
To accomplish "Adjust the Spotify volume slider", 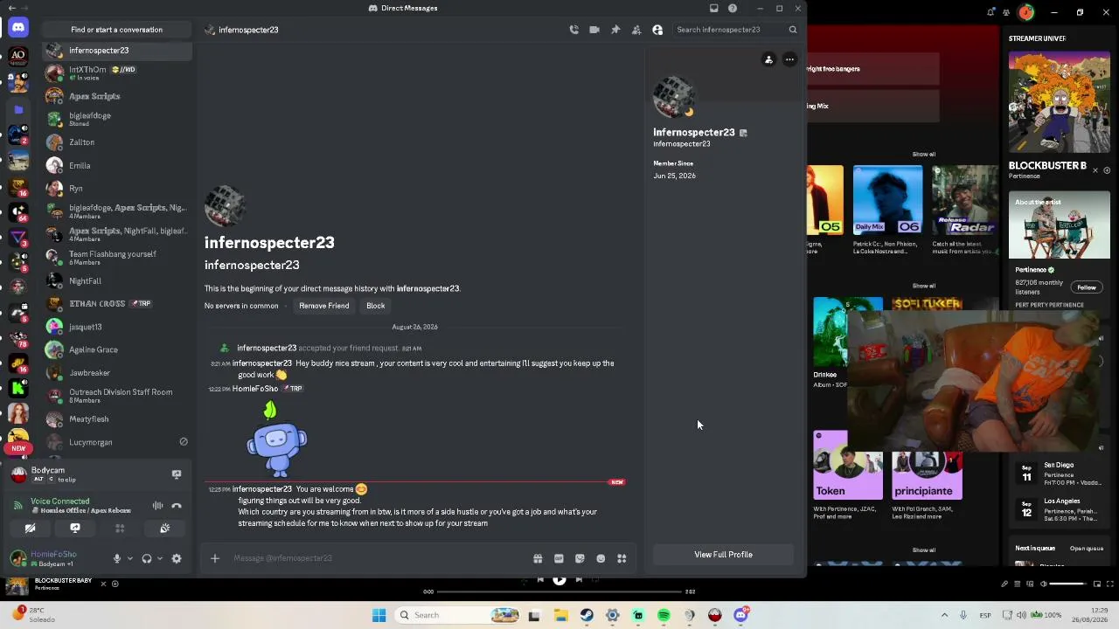I will [x=1067, y=584].
